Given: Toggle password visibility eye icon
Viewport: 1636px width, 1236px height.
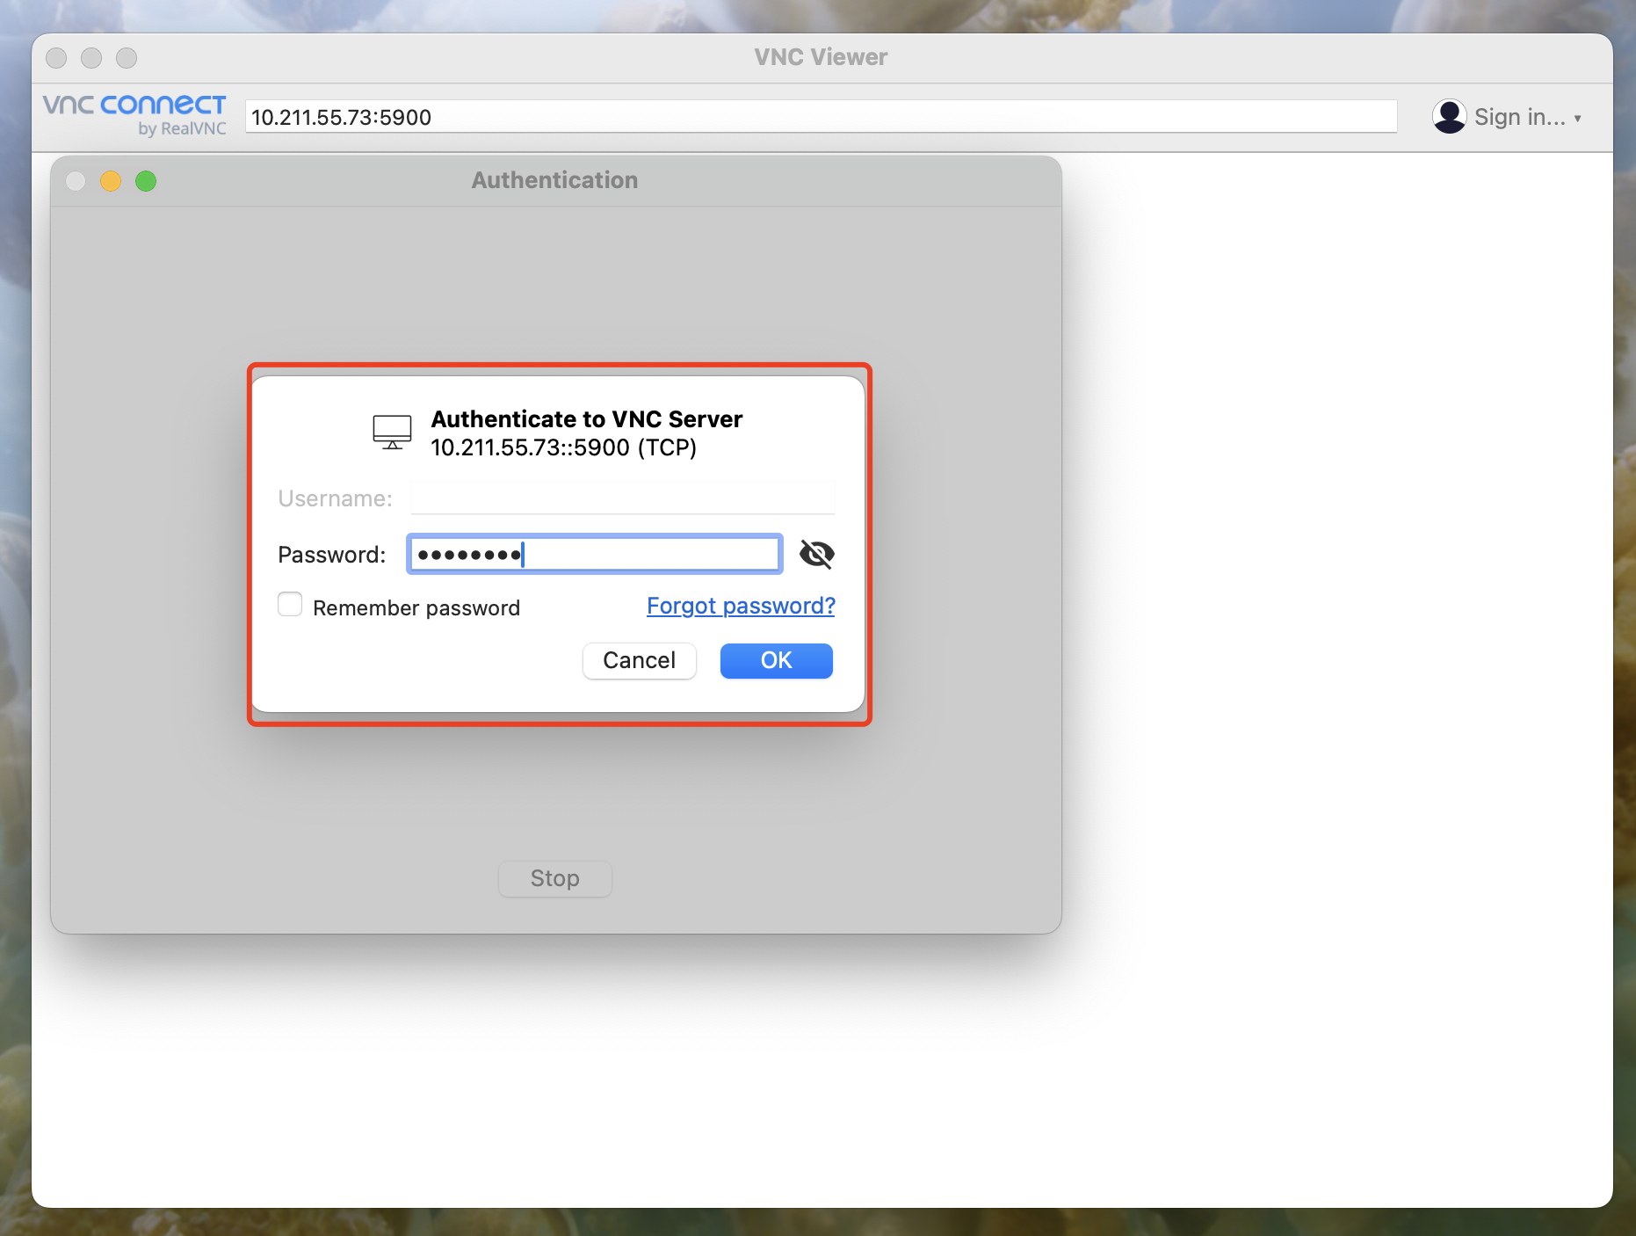Looking at the screenshot, I should [816, 554].
